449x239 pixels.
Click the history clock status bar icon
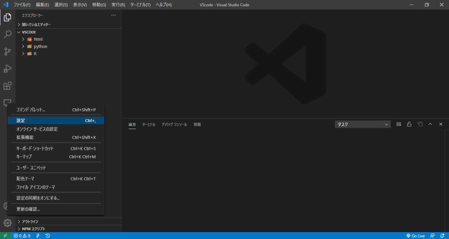[48, 236]
